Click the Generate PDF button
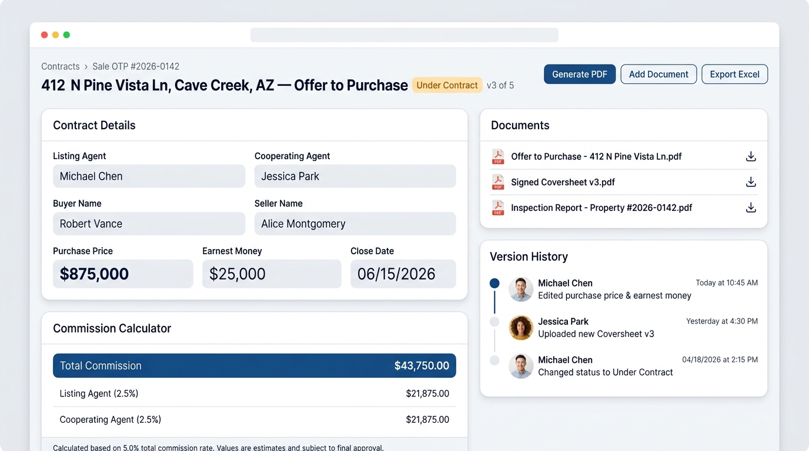809x451 pixels. [580, 74]
